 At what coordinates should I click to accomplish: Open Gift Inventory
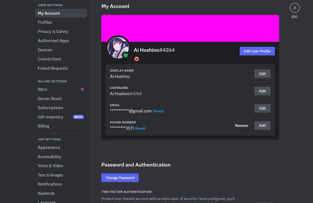61,117
